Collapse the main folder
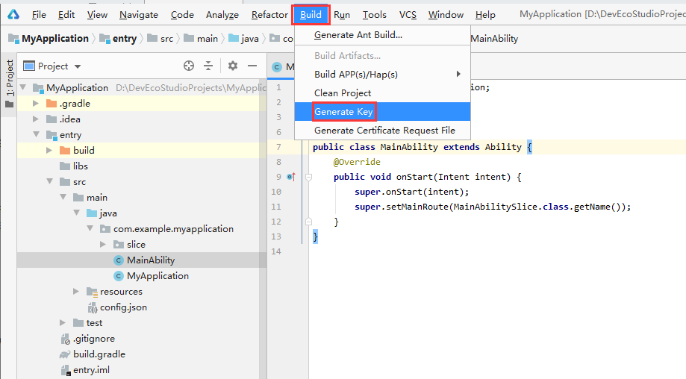 tap(63, 197)
